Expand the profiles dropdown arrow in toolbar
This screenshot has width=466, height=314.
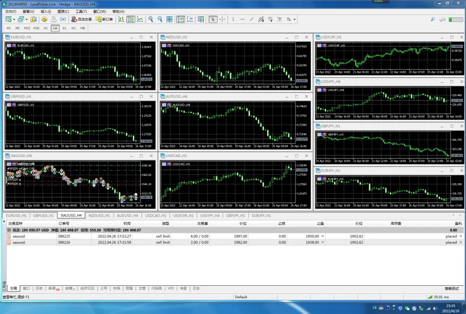[27, 19]
